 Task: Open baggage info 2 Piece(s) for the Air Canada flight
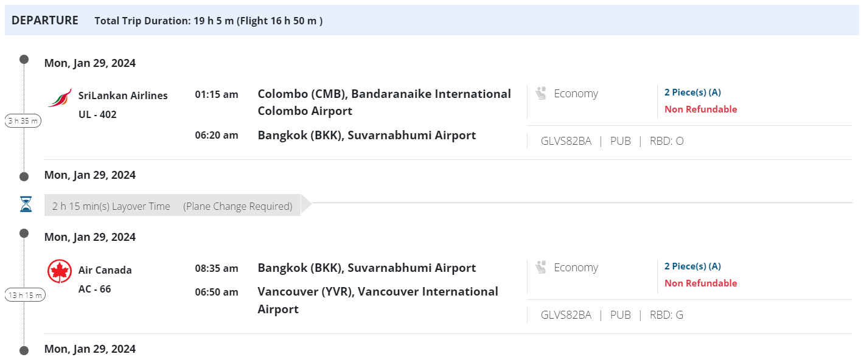pyautogui.click(x=692, y=266)
